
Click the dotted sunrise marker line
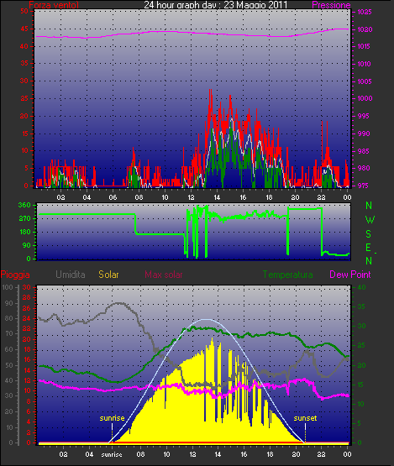112,432
